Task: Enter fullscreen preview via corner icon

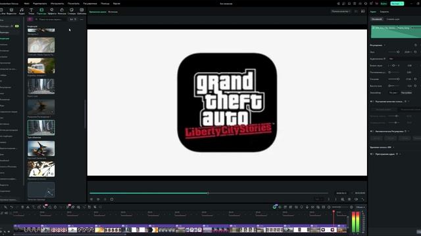Action: pyautogui.click(x=362, y=199)
